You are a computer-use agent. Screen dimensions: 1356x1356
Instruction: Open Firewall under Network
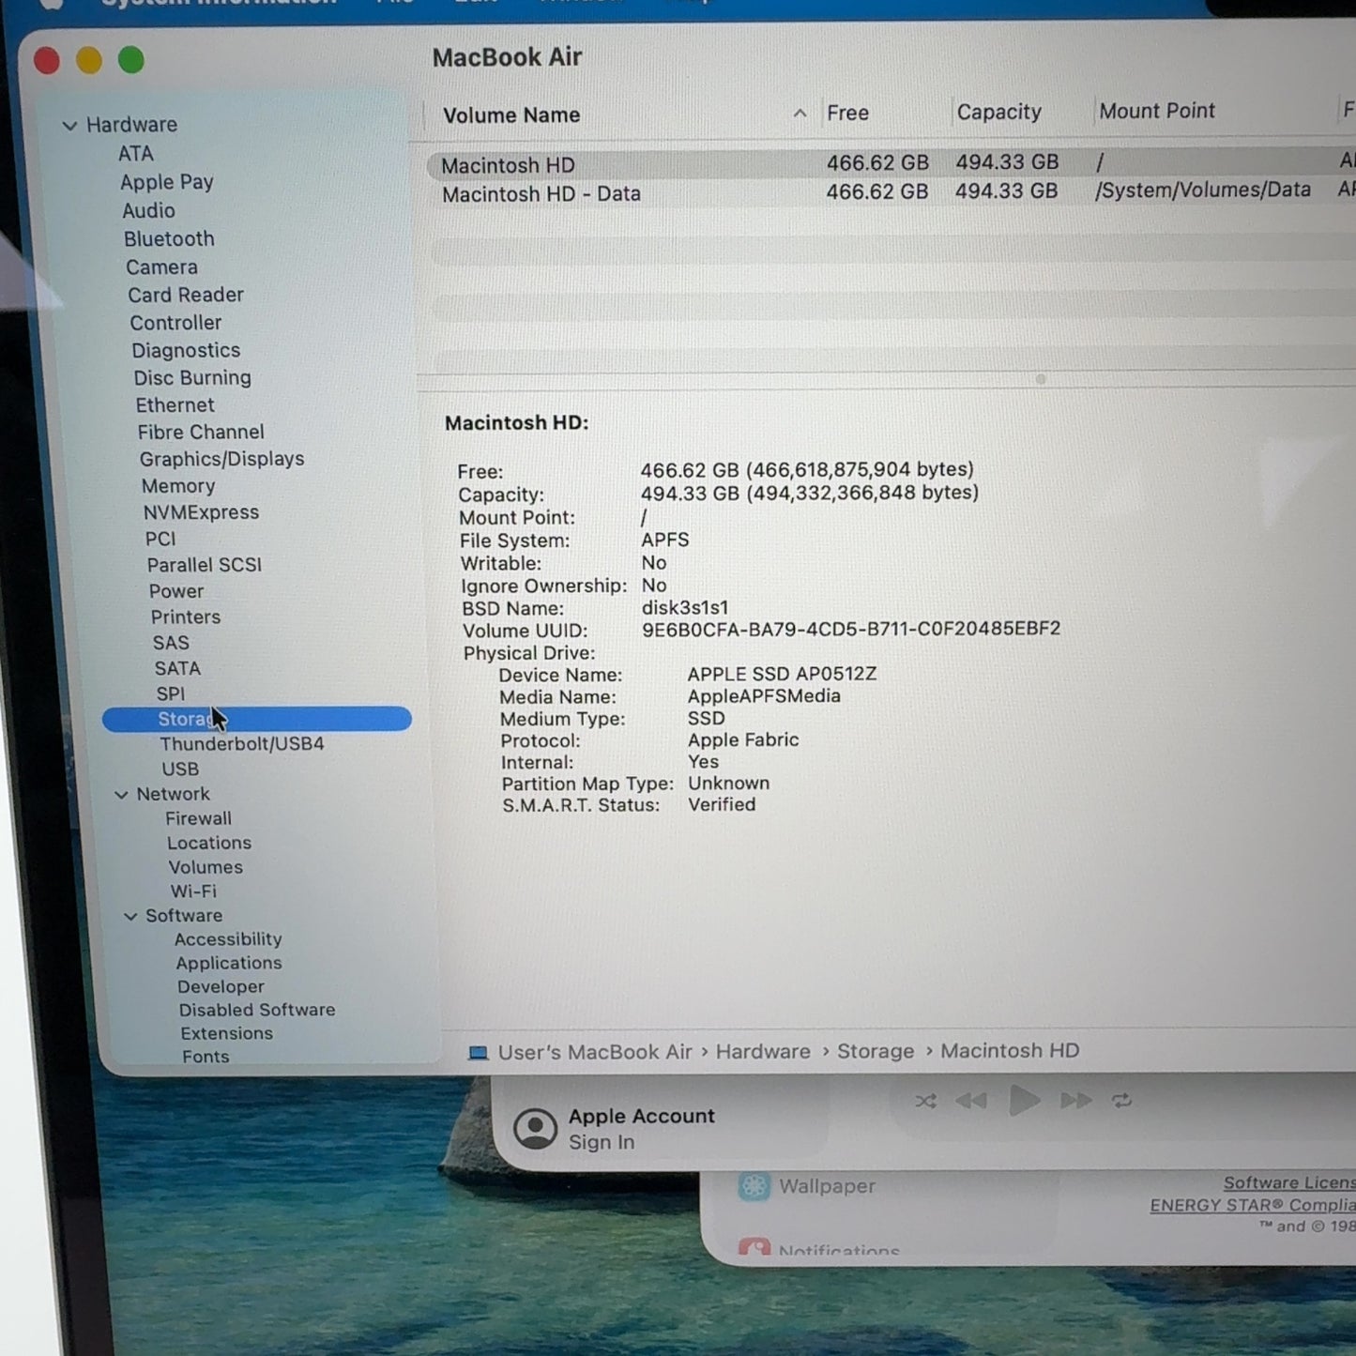pyautogui.click(x=198, y=819)
